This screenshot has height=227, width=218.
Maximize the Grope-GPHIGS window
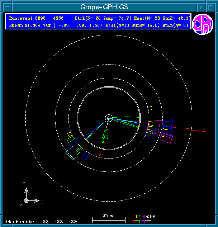(x=211, y=6)
